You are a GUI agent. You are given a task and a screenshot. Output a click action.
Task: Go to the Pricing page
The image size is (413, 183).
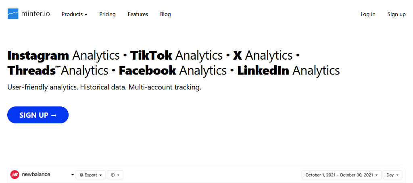coord(107,14)
